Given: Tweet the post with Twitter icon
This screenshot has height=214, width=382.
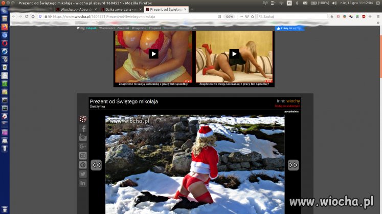Looking at the screenshot, I should (x=83, y=174).
